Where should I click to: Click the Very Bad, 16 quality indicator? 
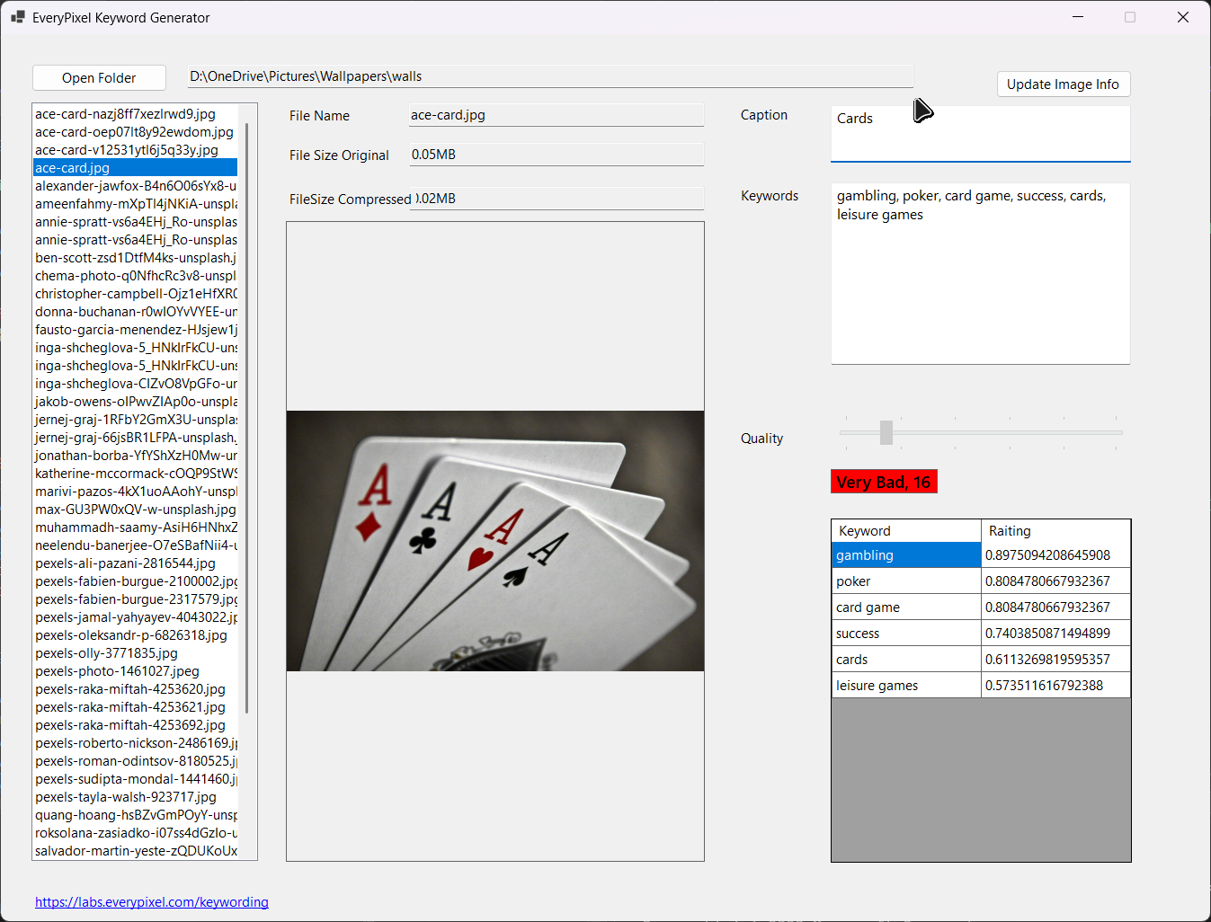click(883, 481)
